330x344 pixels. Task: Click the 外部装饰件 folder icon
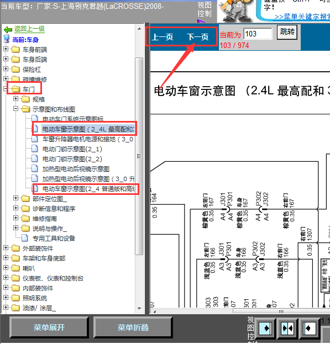click(15, 248)
